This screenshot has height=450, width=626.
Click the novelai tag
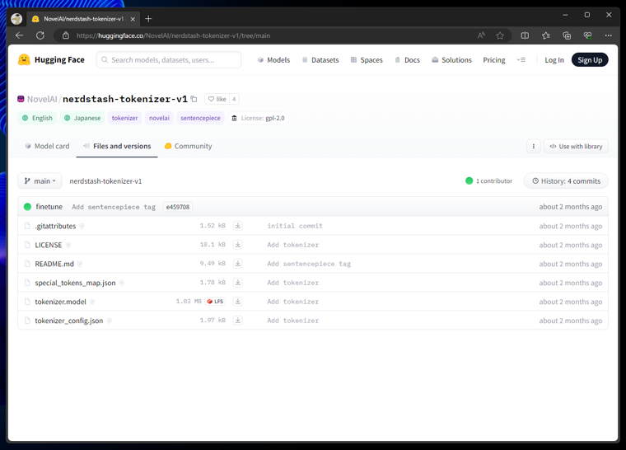(159, 118)
